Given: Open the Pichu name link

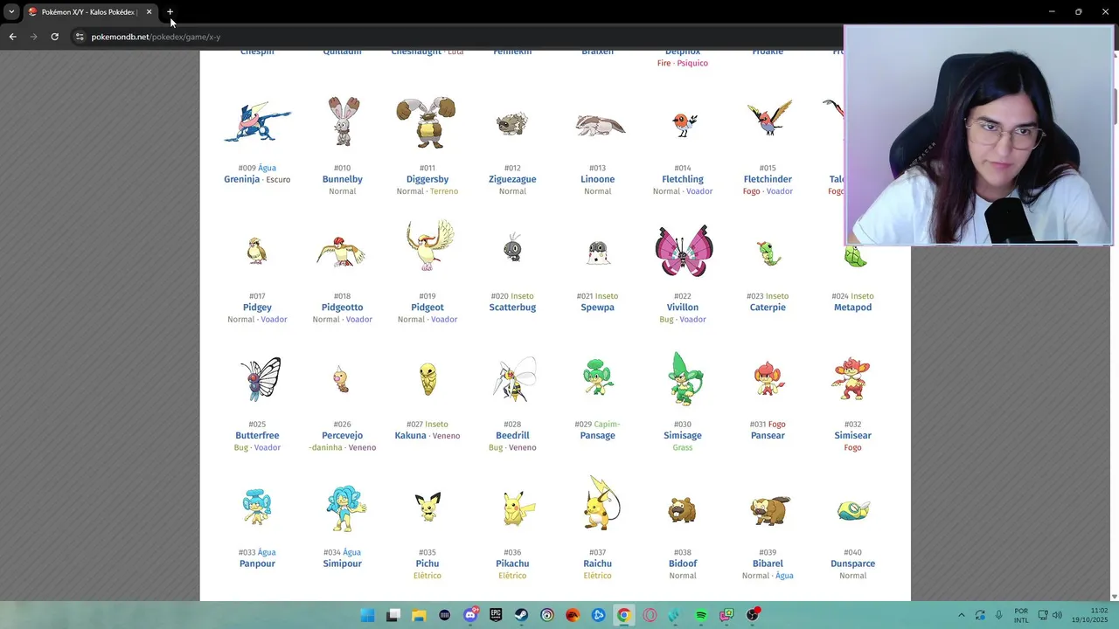Looking at the screenshot, I should click(x=427, y=563).
